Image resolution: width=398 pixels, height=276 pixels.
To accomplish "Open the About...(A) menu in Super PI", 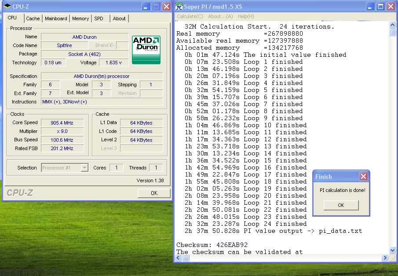I will [x=220, y=16].
